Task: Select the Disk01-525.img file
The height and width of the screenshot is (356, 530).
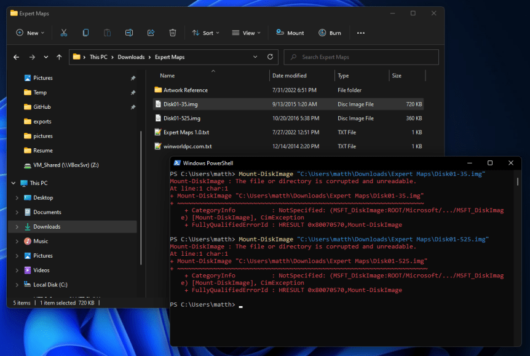Action: (181, 118)
